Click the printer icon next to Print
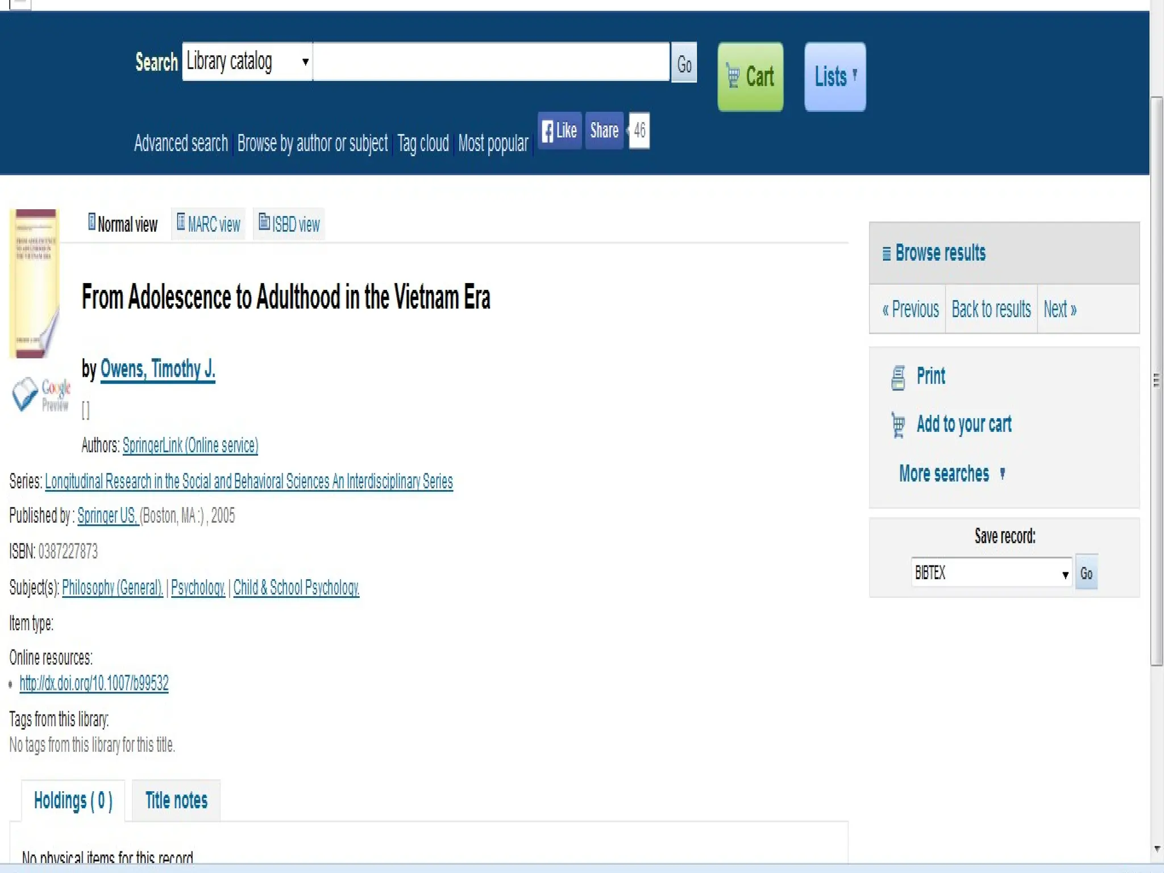 pyautogui.click(x=898, y=377)
